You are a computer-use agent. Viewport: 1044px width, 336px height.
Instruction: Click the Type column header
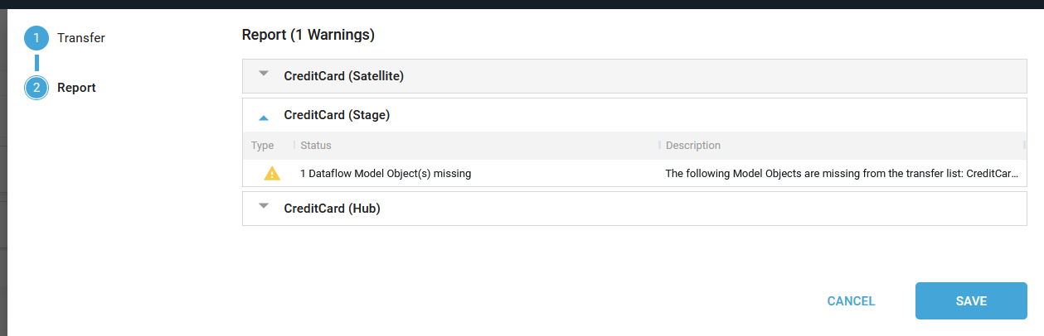(263, 146)
